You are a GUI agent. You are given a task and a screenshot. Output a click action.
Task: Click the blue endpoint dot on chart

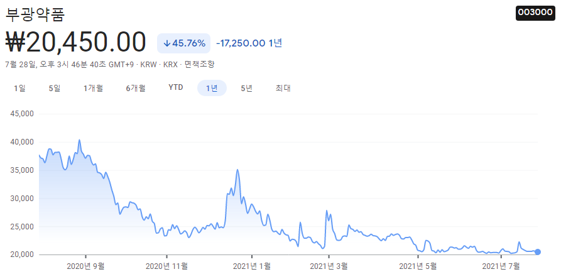pyautogui.click(x=537, y=252)
